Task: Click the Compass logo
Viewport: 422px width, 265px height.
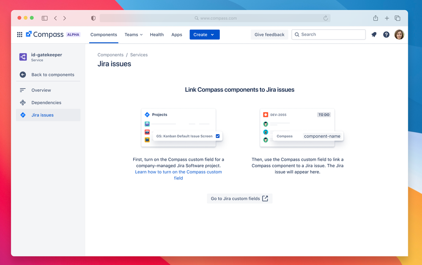Action: coord(45,34)
